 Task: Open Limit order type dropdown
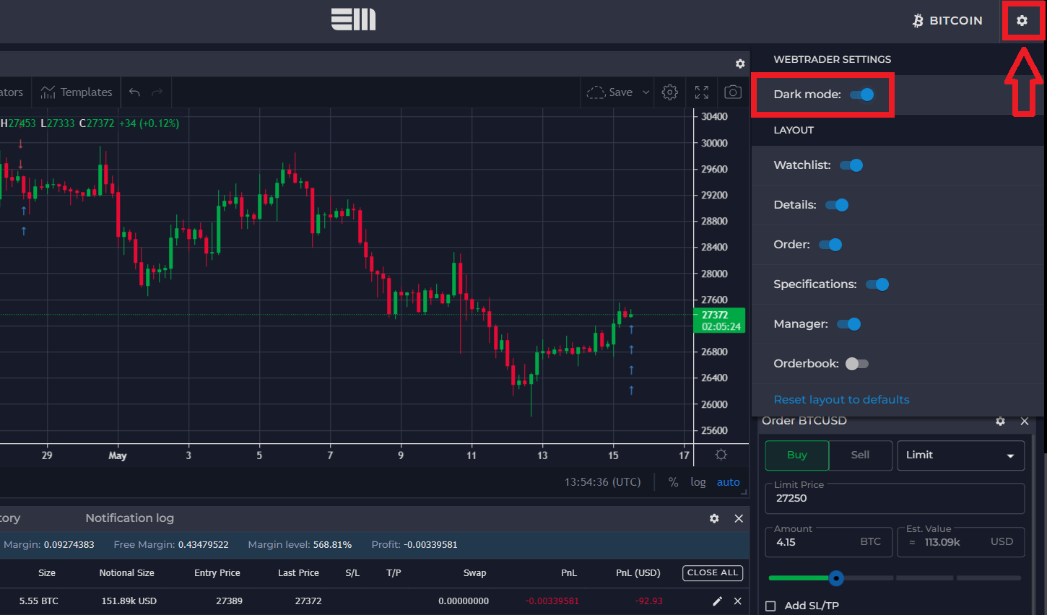(x=960, y=455)
